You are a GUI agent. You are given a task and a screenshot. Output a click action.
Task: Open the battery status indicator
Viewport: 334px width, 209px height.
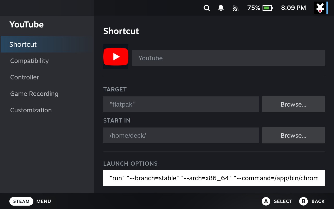click(x=267, y=8)
